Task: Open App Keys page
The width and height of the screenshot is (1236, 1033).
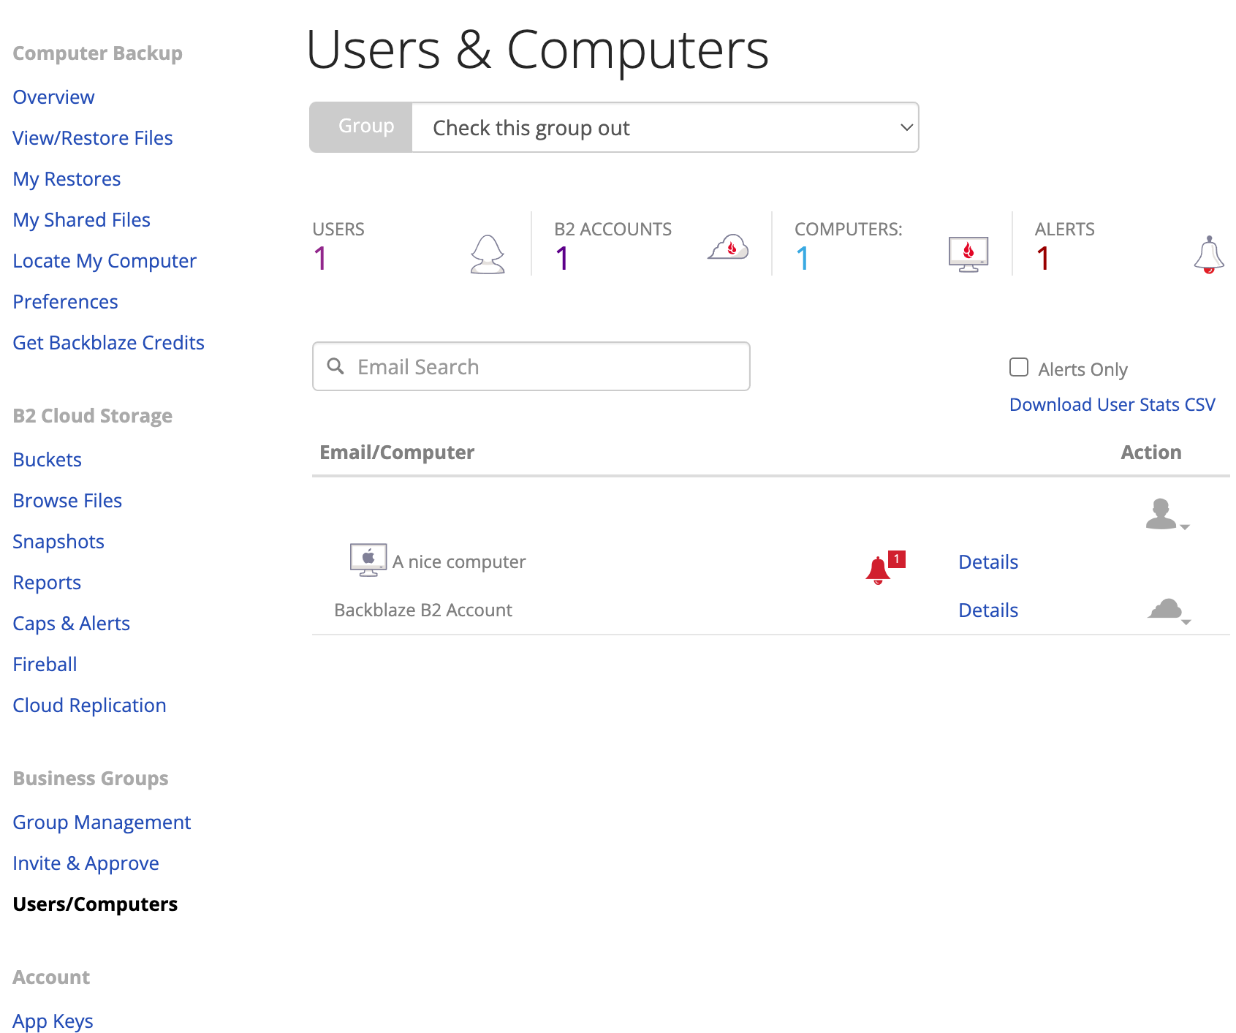Action: [53, 1021]
